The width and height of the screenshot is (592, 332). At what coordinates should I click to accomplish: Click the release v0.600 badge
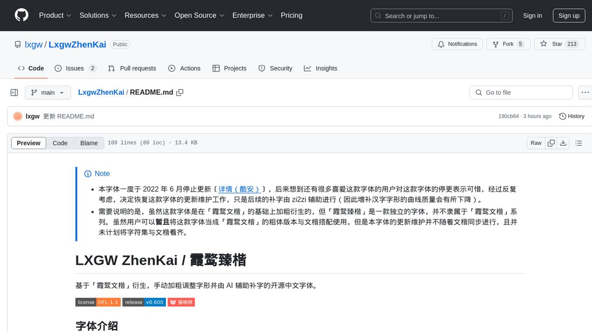click(144, 302)
